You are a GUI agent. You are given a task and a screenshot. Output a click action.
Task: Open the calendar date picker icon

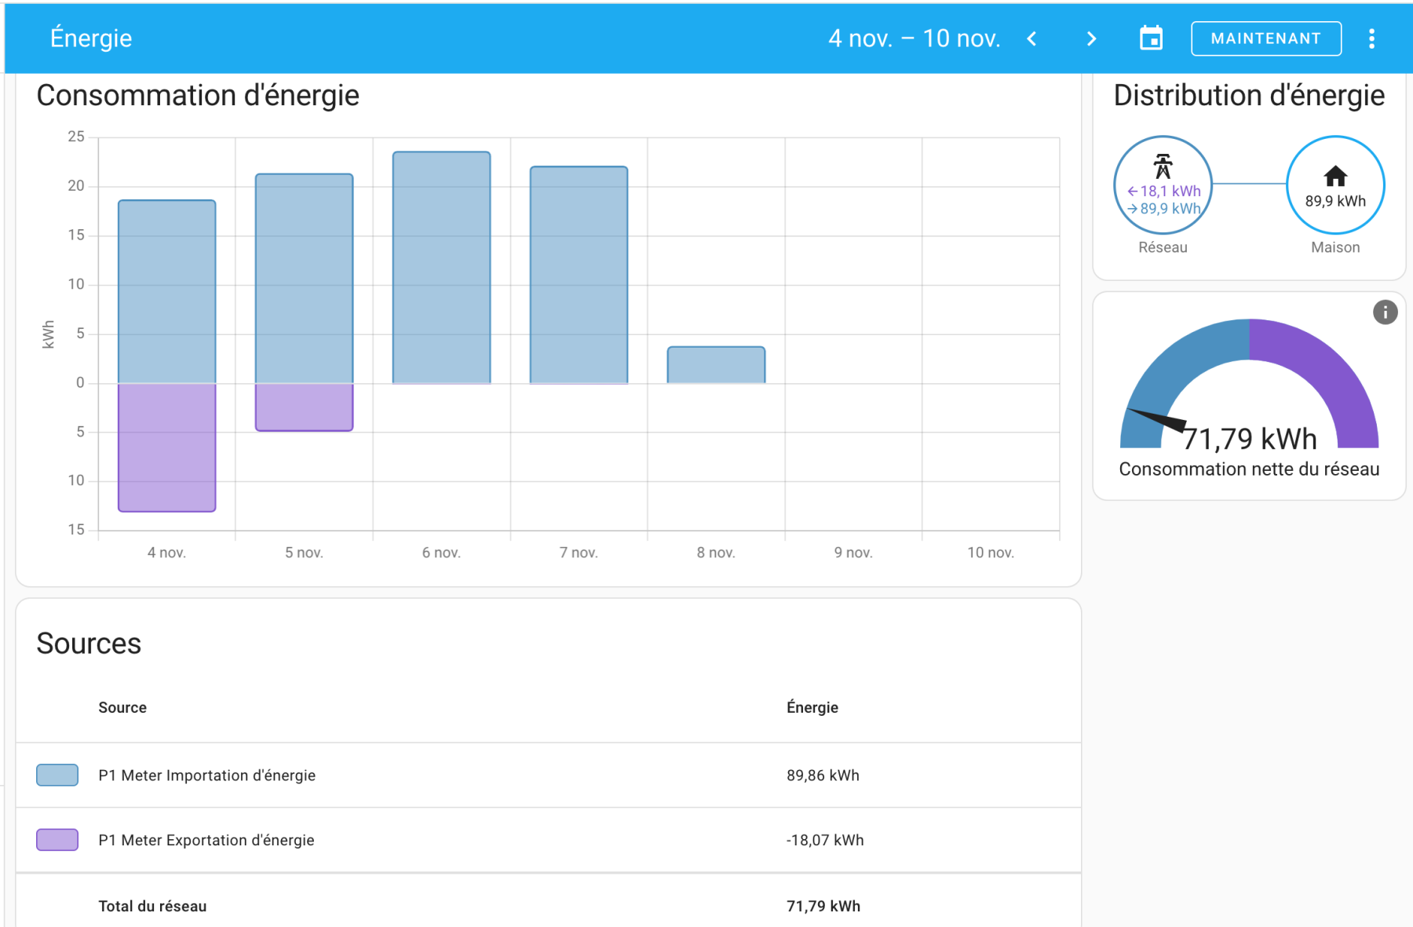tap(1151, 38)
